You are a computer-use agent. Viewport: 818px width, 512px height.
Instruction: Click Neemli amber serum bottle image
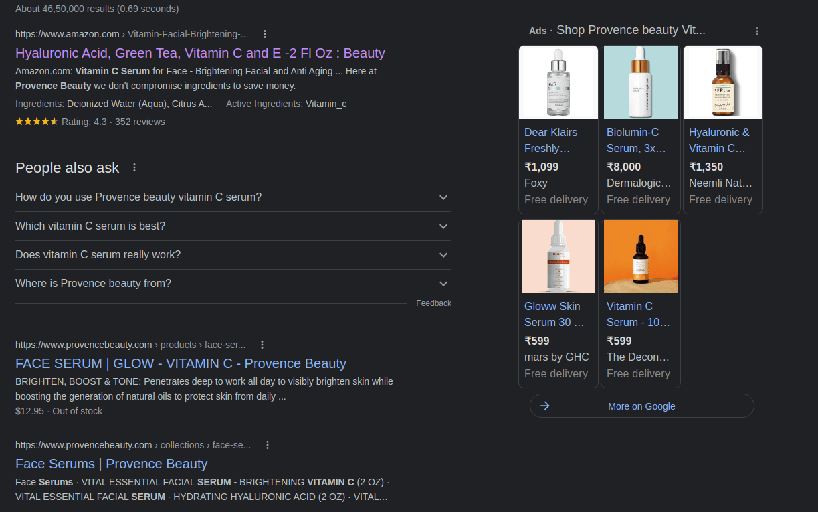point(723,82)
